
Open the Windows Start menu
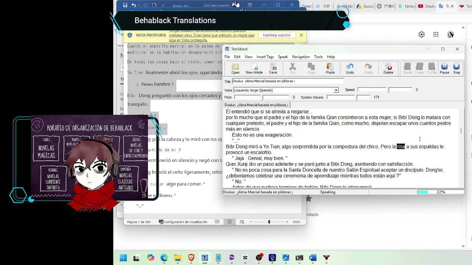pos(123,258)
